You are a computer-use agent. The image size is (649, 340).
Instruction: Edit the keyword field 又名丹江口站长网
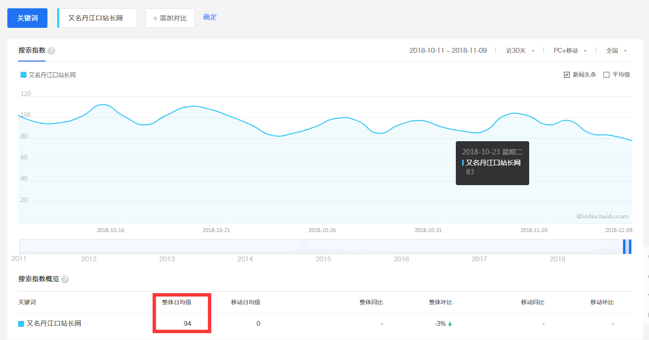coord(97,18)
